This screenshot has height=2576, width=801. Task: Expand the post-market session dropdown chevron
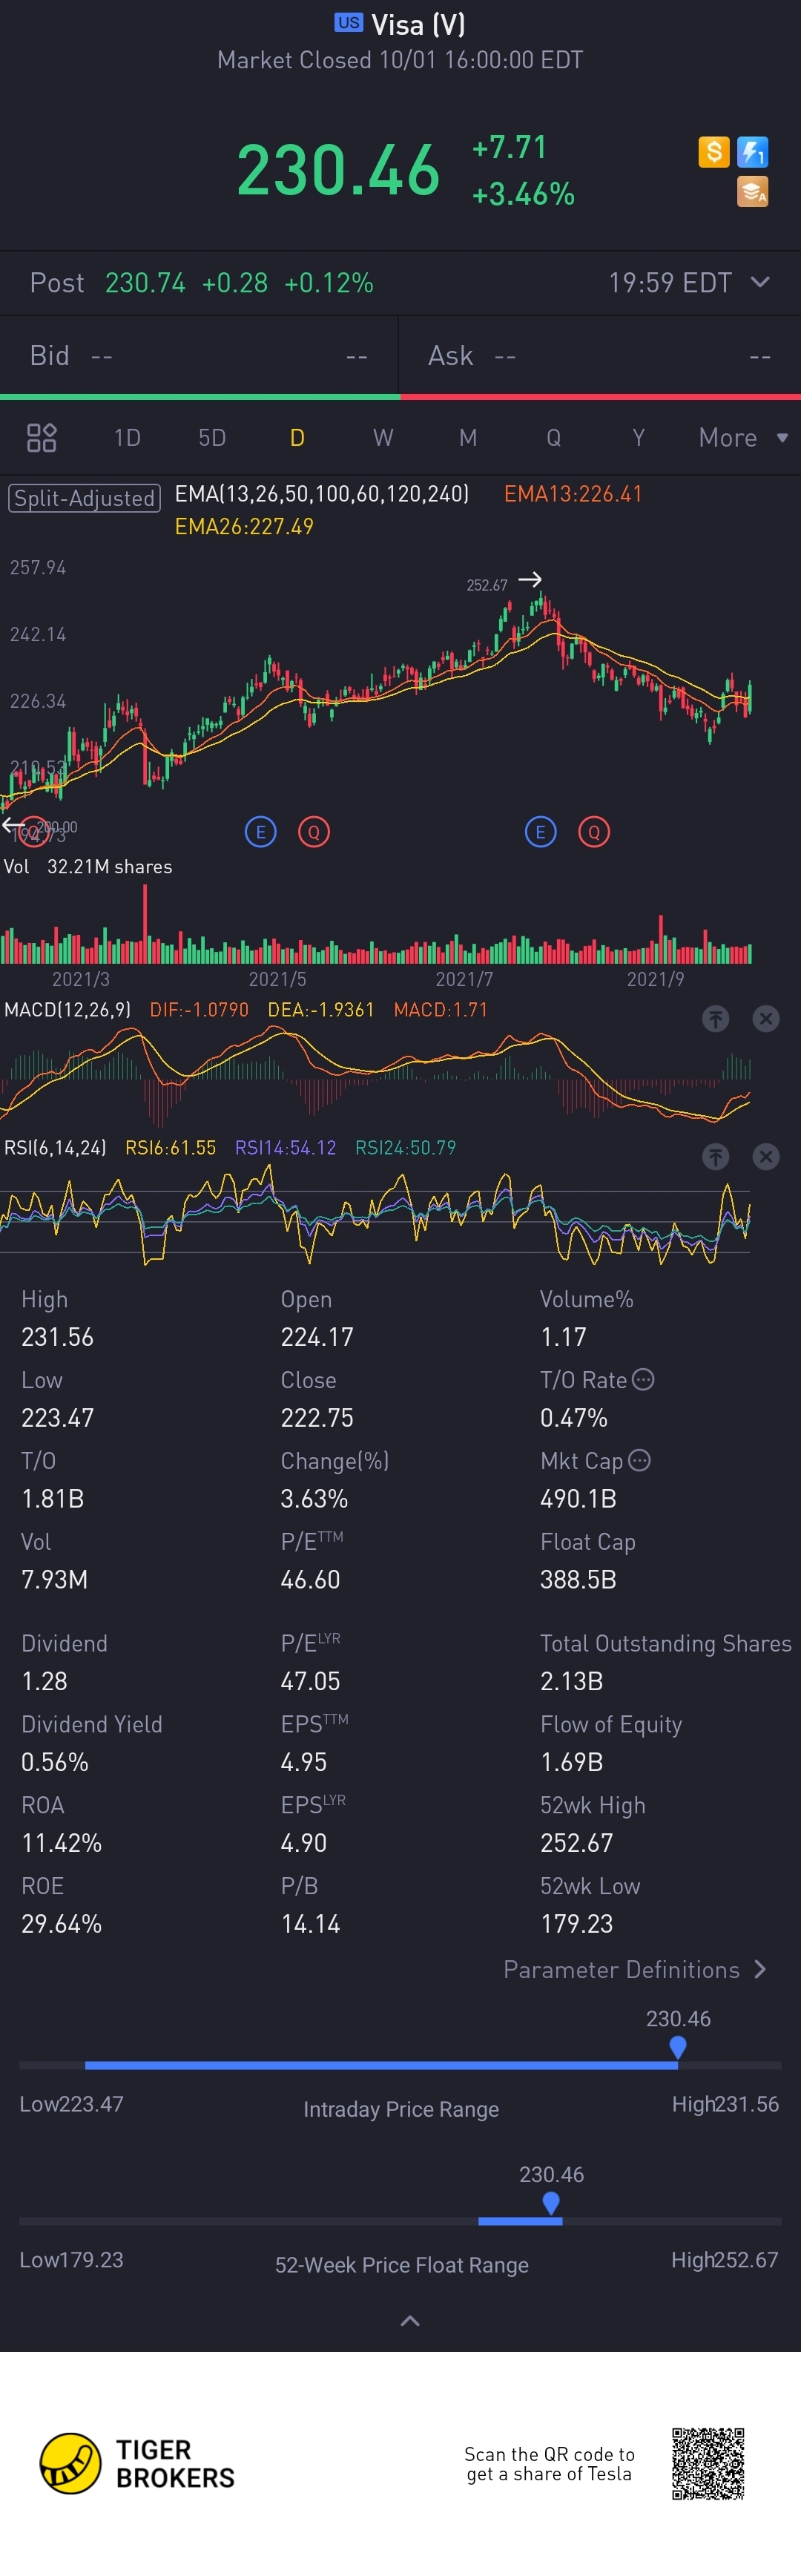click(760, 282)
